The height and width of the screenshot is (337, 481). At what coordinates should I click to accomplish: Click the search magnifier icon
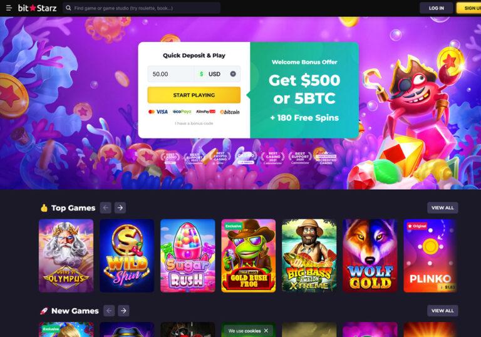pos(68,8)
